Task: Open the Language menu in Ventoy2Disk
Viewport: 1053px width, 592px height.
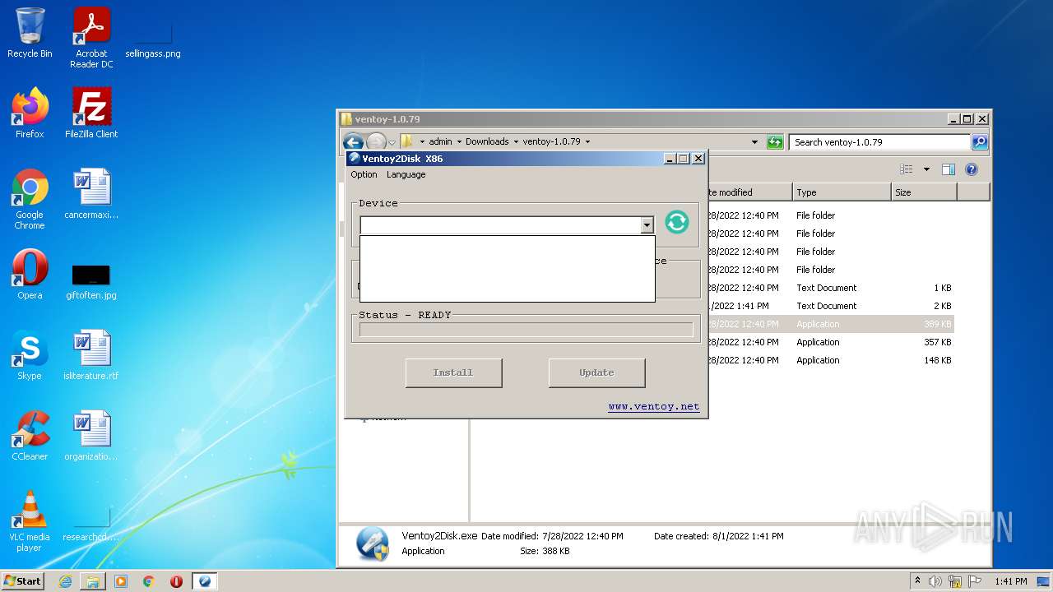Action: coord(406,174)
